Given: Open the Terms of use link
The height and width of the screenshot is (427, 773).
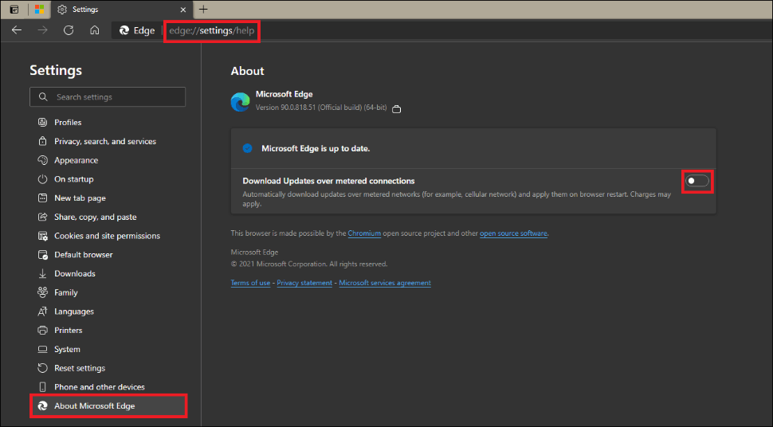Looking at the screenshot, I should (250, 283).
